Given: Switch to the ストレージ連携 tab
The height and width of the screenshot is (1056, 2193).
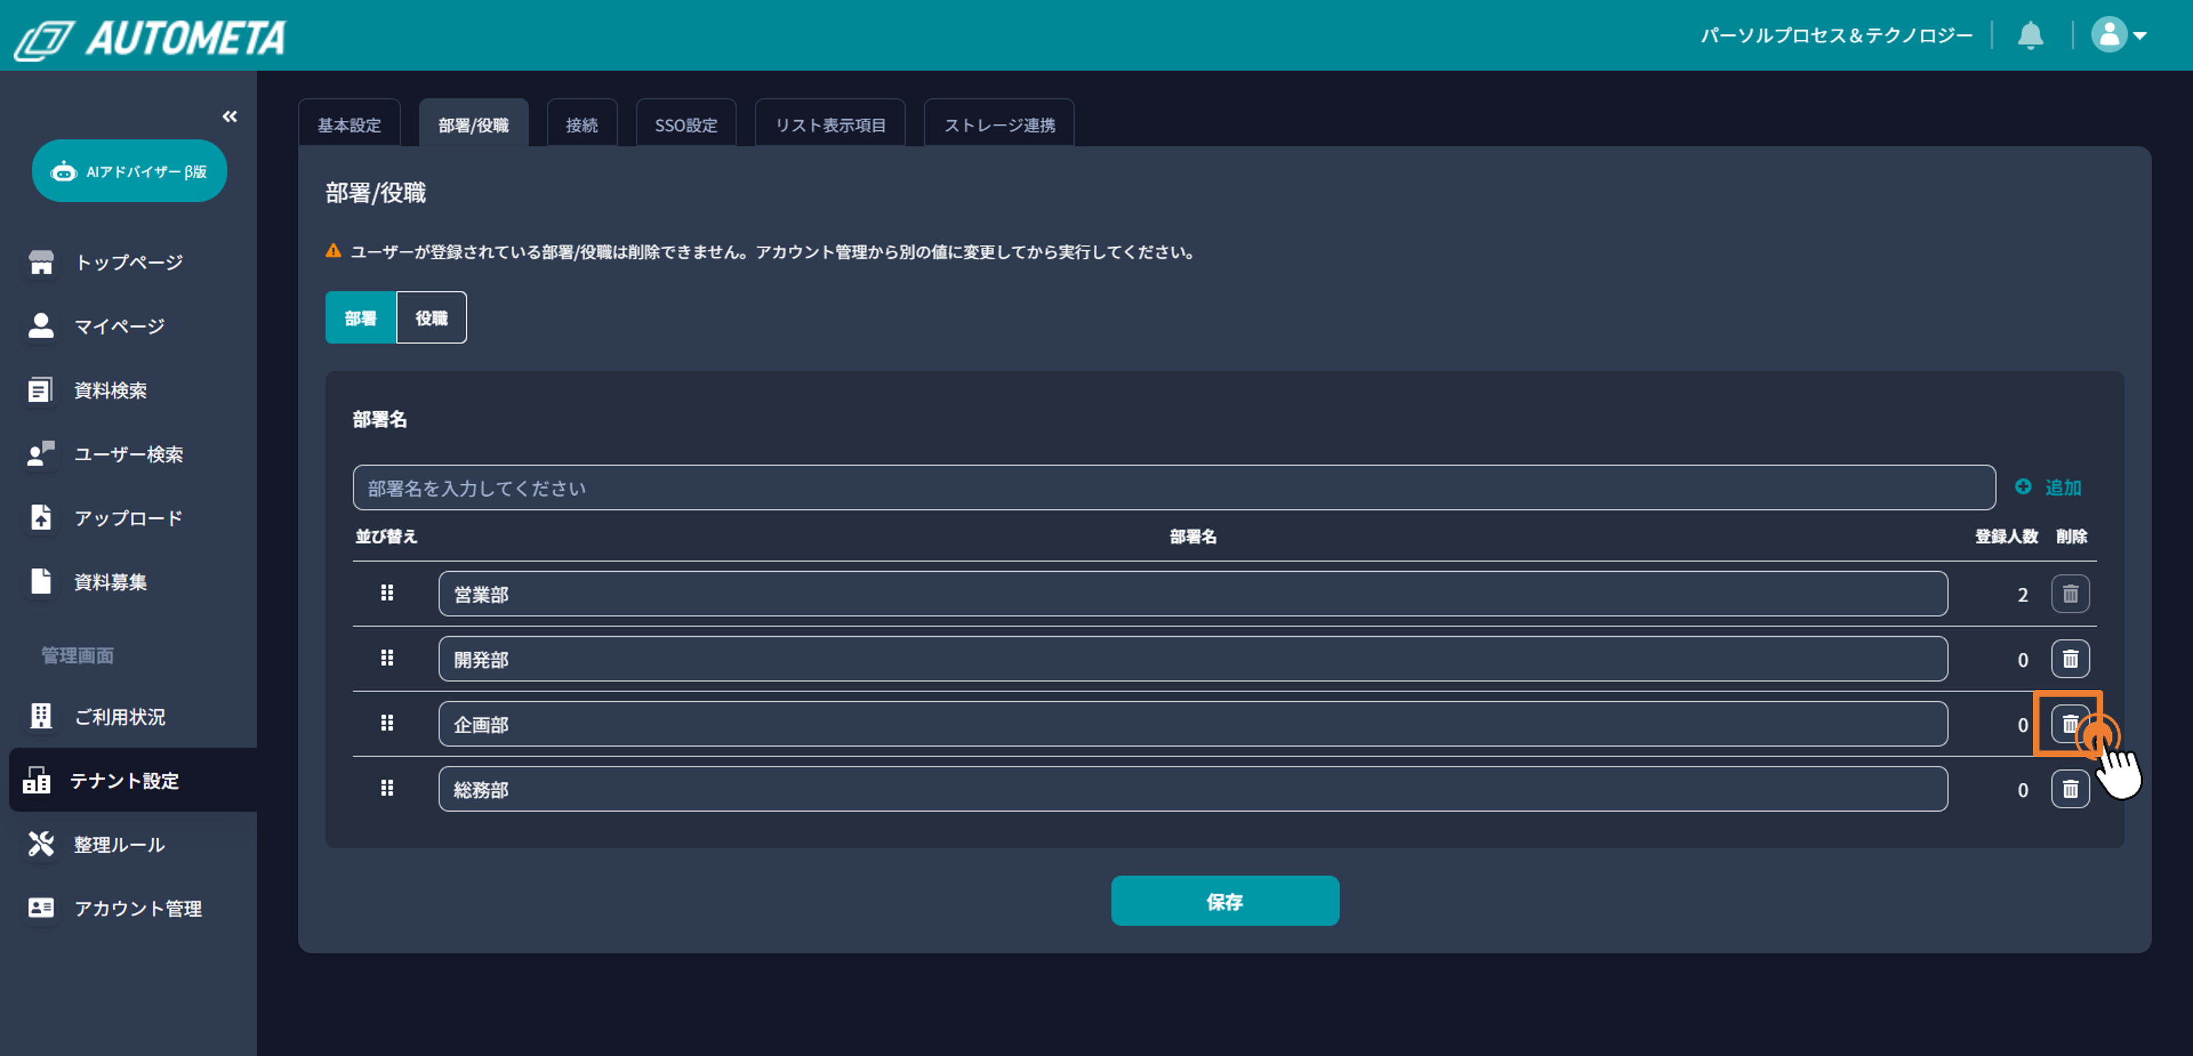Looking at the screenshot, I should coord(999,125).
